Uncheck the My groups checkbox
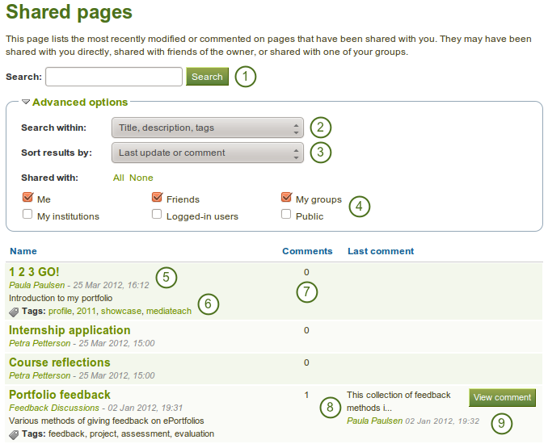548x444 pixels. tap(286, 198)
